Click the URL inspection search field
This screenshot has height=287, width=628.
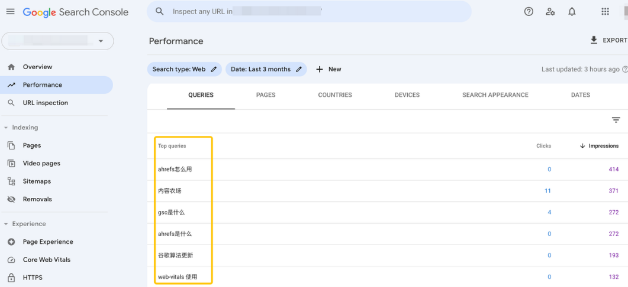point(308,12)
